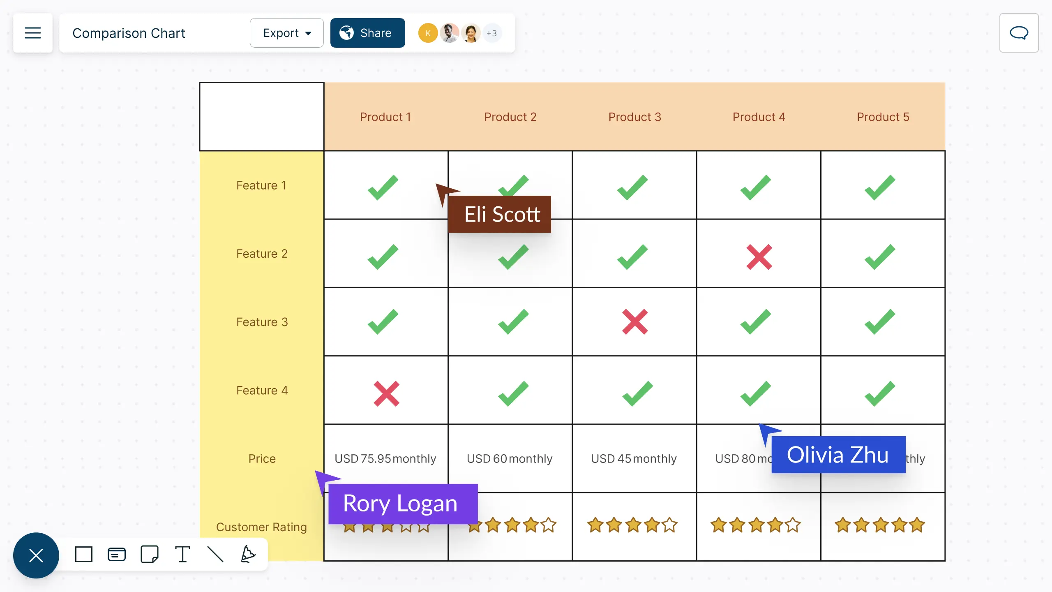1052x592 pixels.
Task: Select the Comparison Chart title text
Action: coord(129,32)
